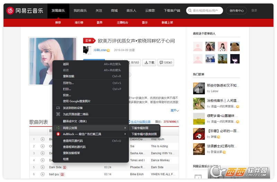Click share button (5715)
The image size is (277, 182).
135,62
